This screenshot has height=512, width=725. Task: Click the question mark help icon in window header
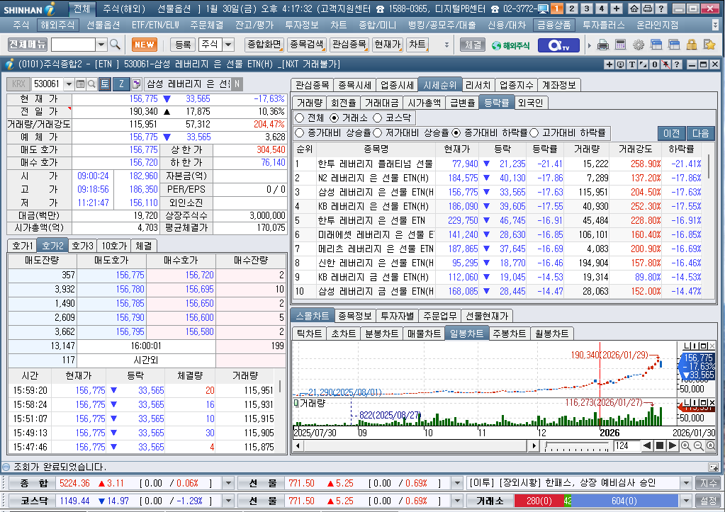(x=676, y=64)
